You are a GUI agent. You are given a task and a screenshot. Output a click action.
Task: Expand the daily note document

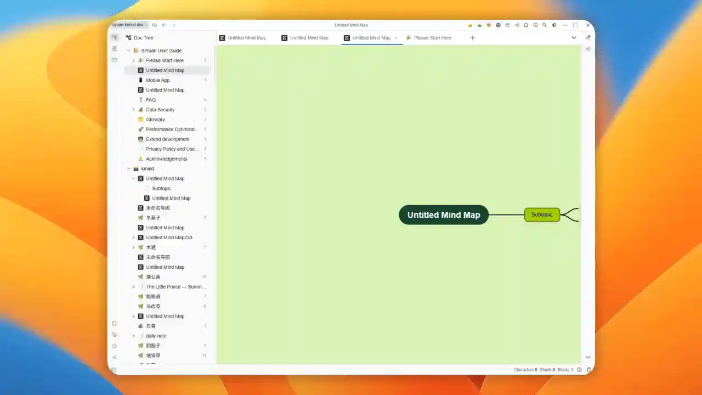(133, 336)
